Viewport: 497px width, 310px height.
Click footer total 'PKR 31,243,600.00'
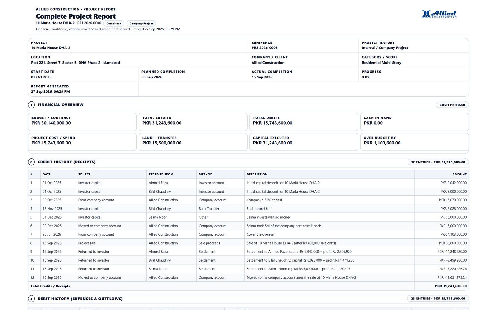(x=451, y=286)
